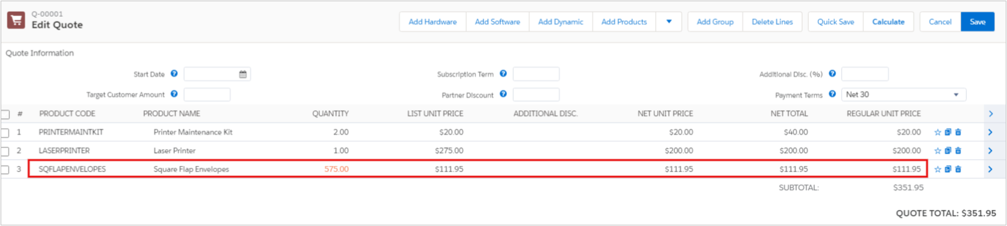Focus the Partner Discount field
This screenshot has height=226, width=1007.
pyautogui.click(x=536, y=95)
